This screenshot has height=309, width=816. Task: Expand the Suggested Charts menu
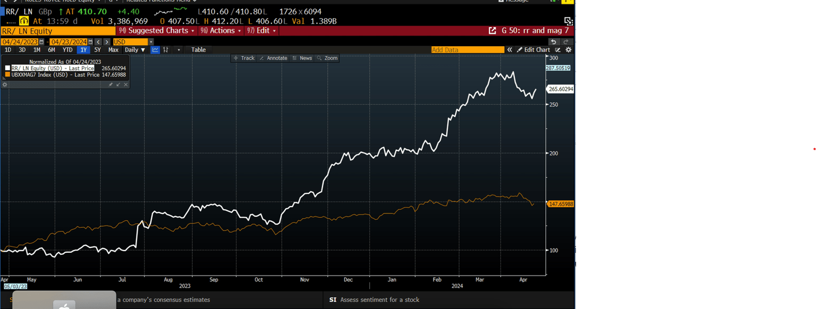click(x=158, y=31)
